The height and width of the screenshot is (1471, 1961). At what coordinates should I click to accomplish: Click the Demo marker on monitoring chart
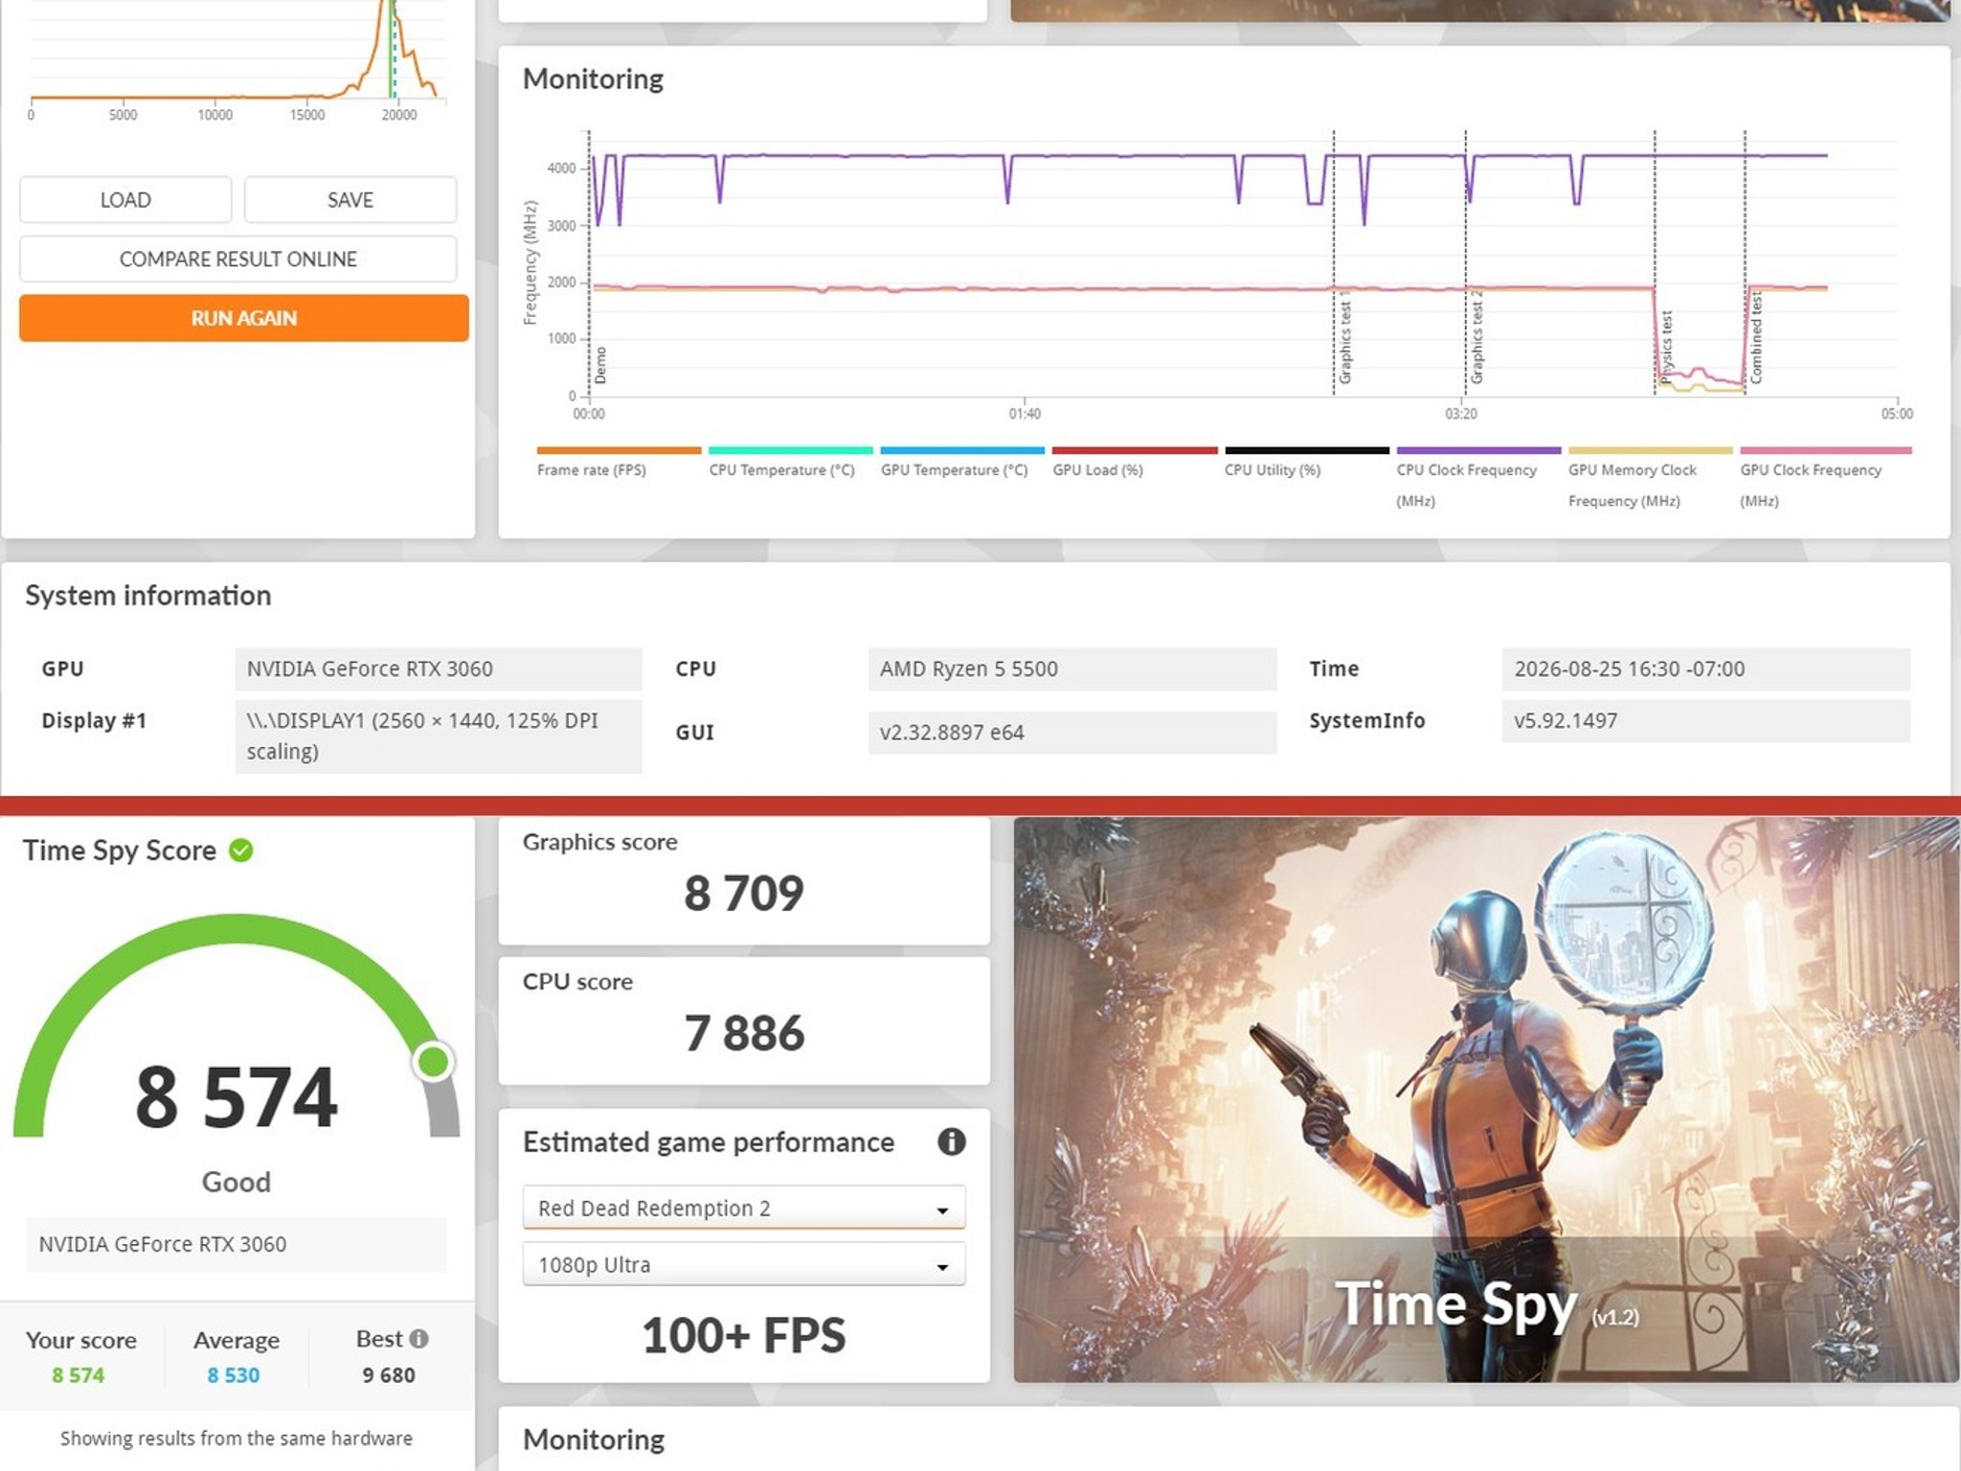point(600,365)
